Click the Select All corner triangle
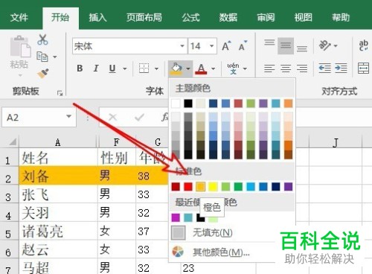 coord(13,141)
